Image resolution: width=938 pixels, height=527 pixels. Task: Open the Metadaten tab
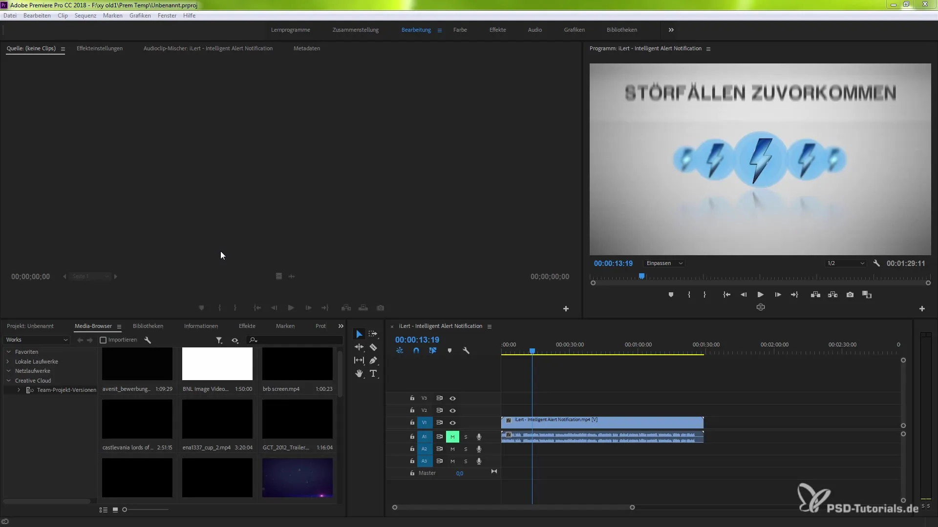coord(307,48)
